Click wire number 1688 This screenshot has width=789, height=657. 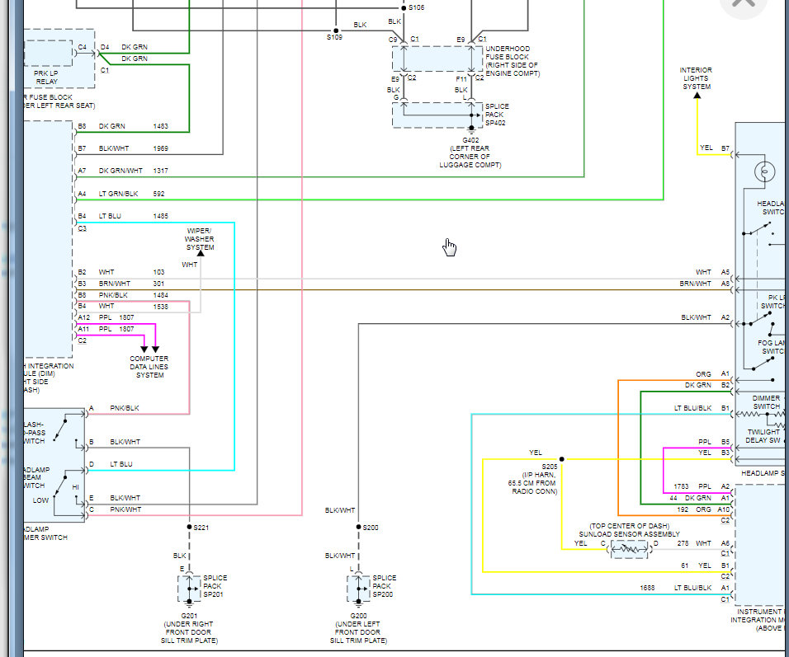[648, 588]
